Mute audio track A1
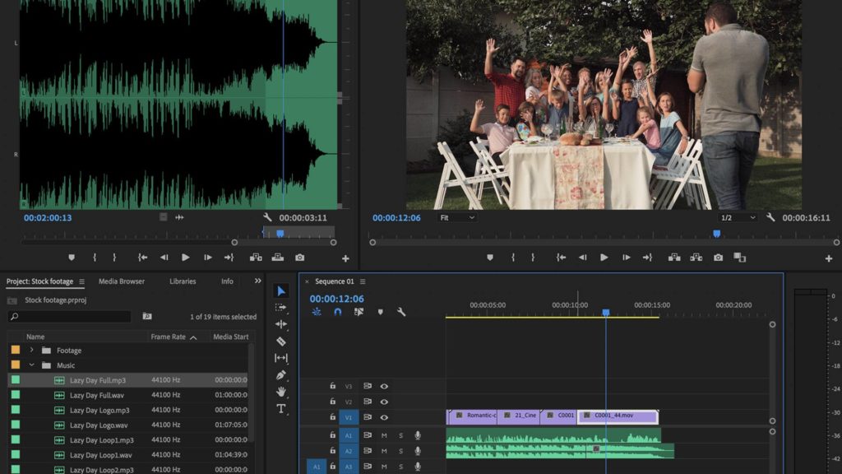The image size is (842, 474). pyautogui.click(x=384, y=435)
